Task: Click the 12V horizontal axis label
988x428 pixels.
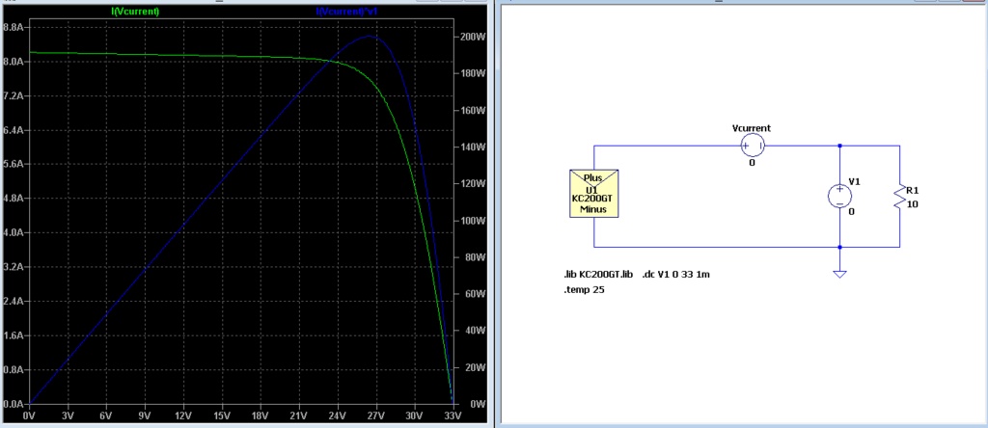Action: pyautogui.click(x=183, y=416)
